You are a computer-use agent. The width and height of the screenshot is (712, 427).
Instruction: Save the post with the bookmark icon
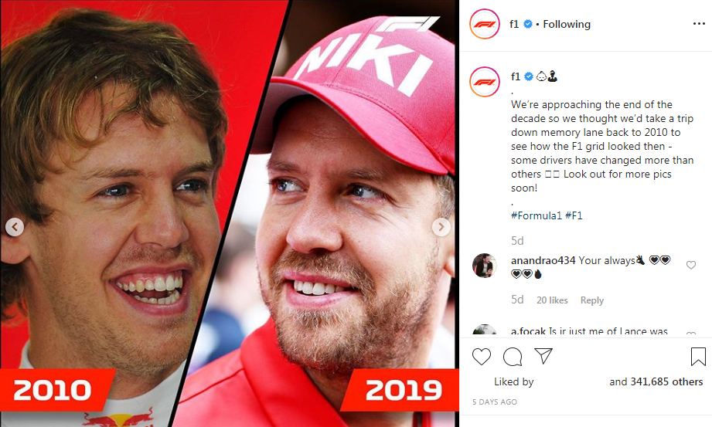(x=698, y=357)
